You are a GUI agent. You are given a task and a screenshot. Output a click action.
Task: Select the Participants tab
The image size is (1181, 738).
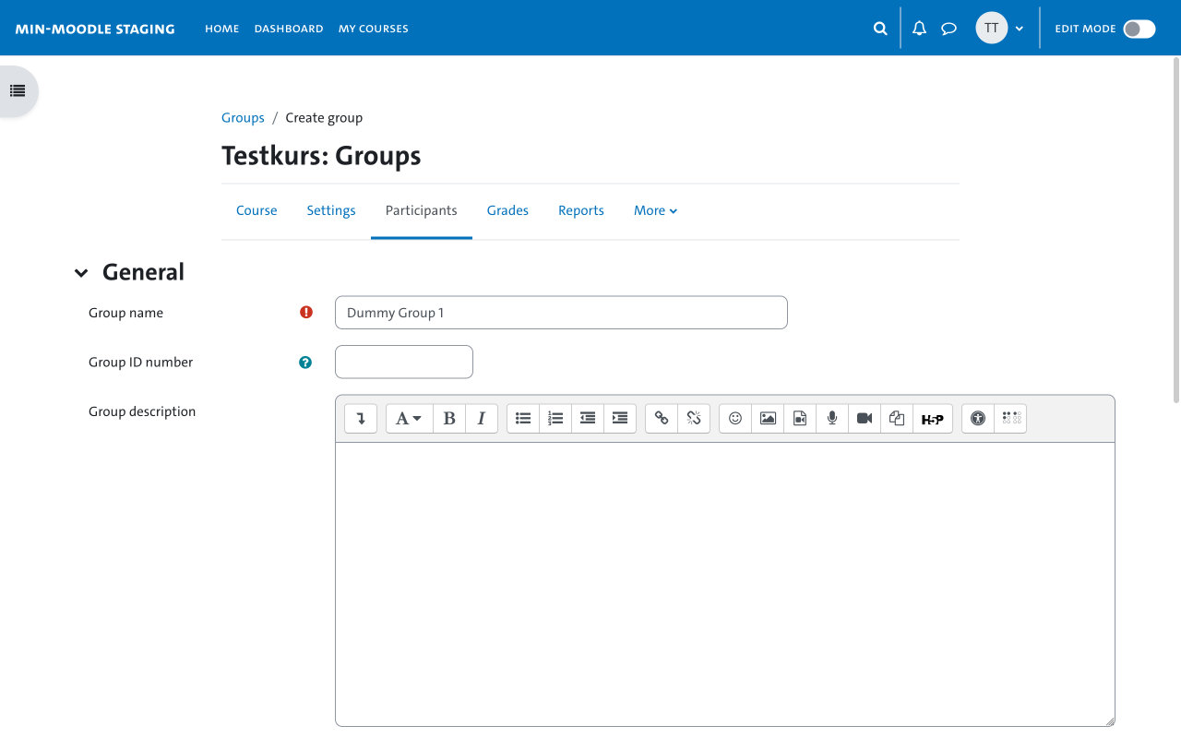click(422, 210)
